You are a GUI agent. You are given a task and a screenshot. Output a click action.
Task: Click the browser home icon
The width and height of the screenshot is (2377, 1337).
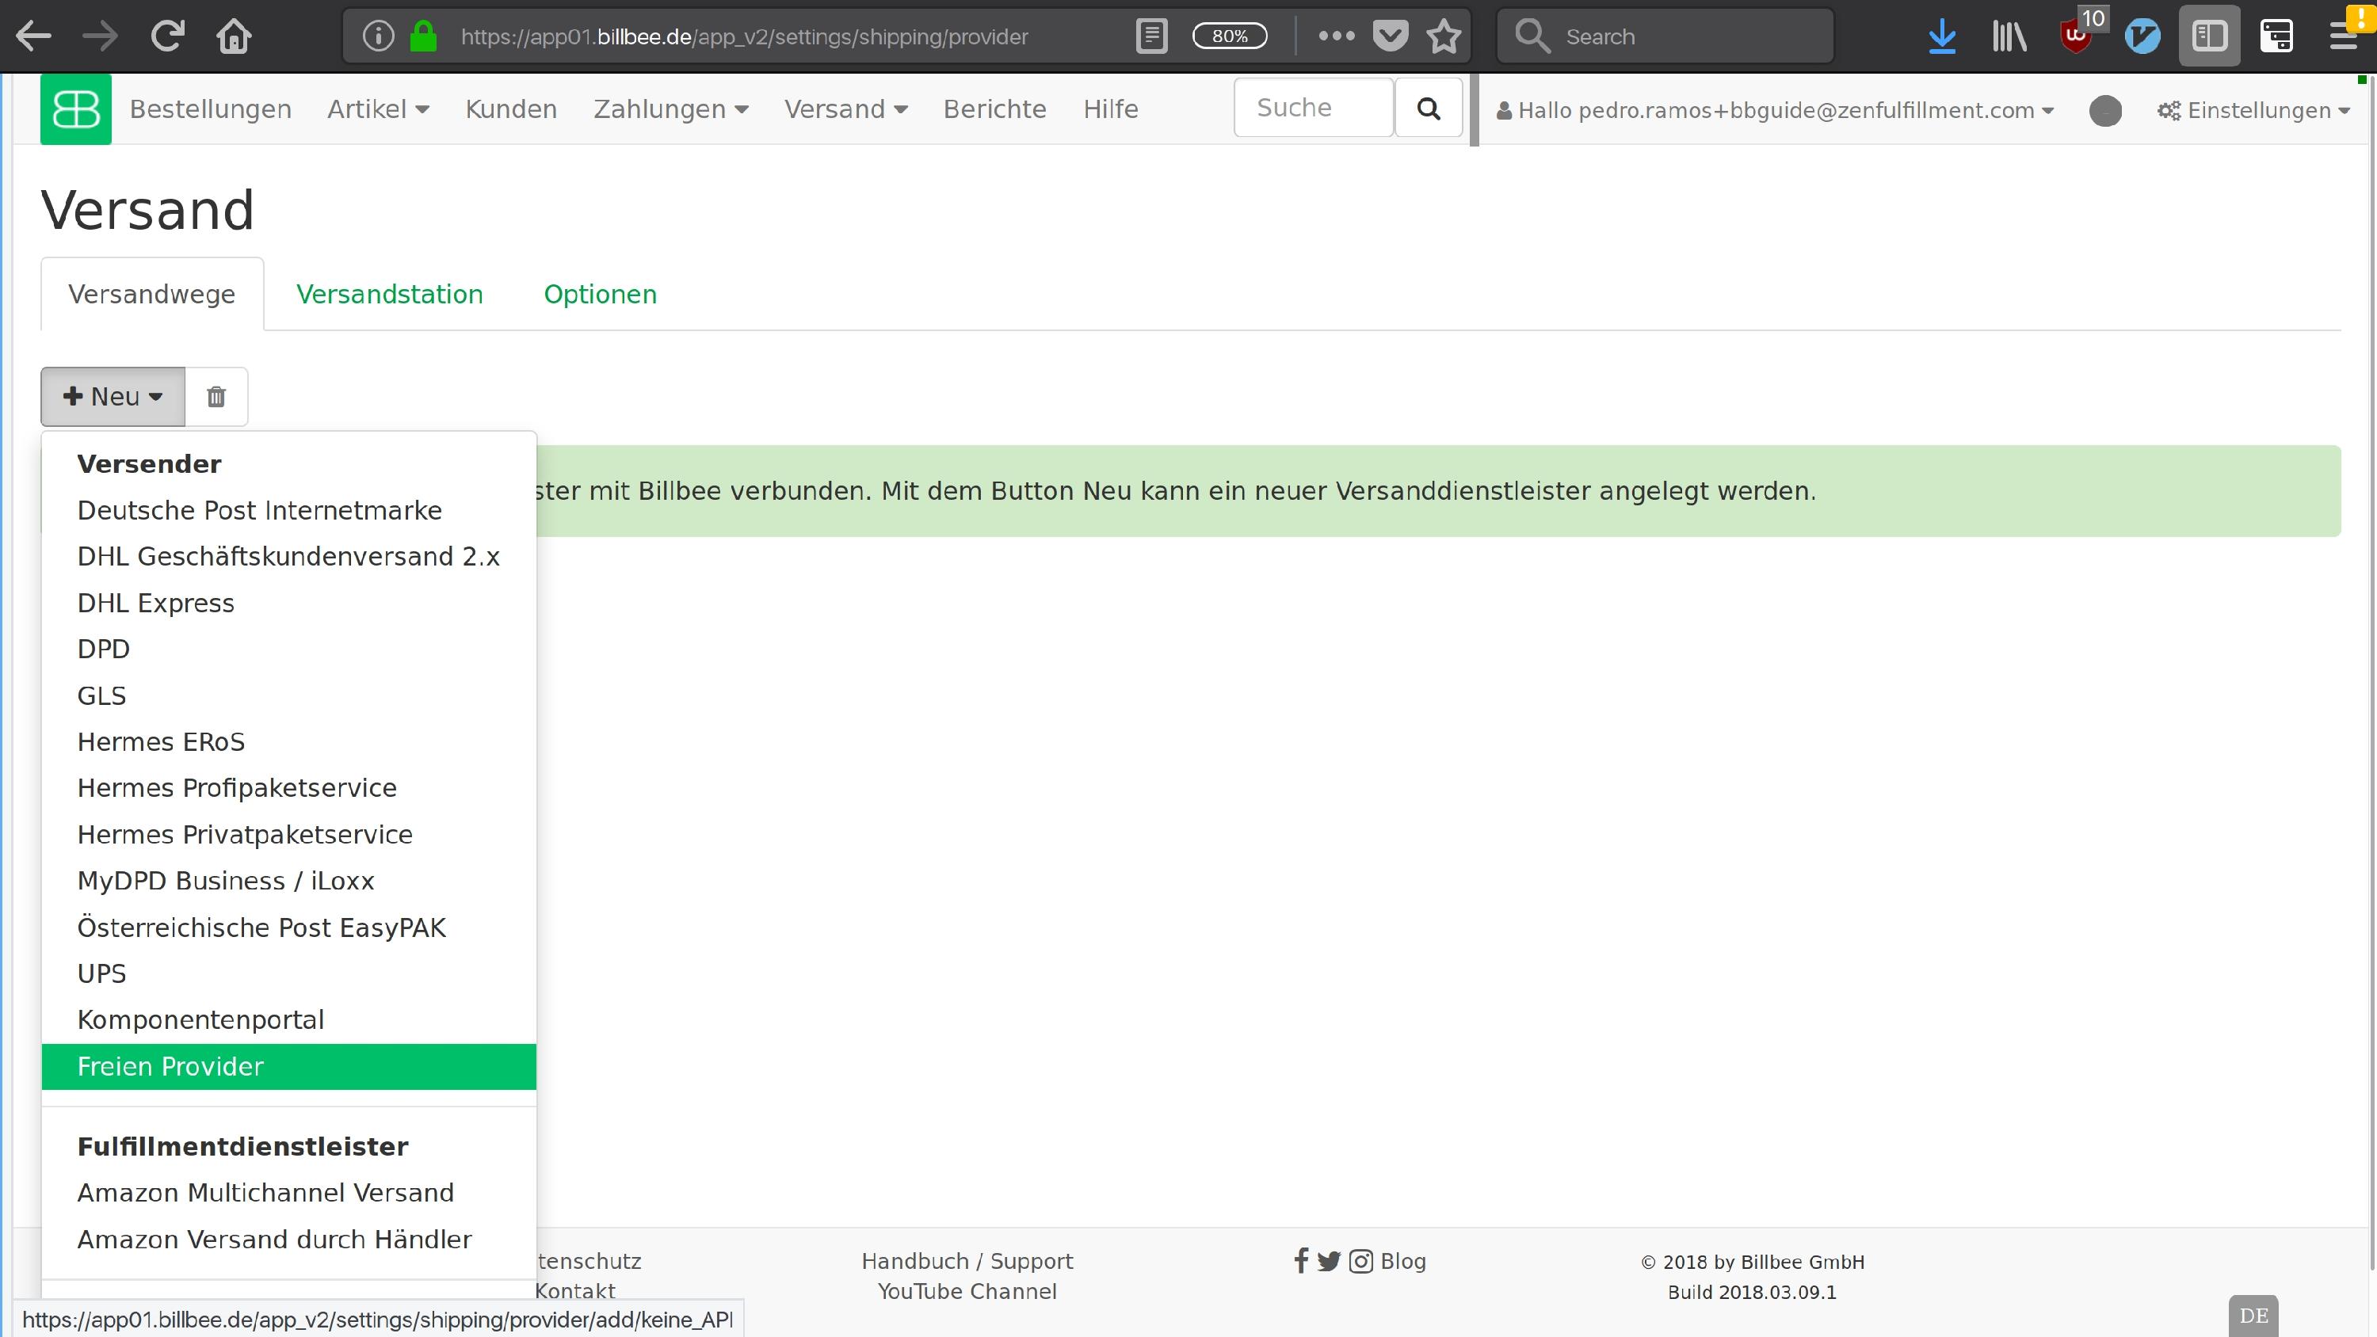click(x=234, y=35)
